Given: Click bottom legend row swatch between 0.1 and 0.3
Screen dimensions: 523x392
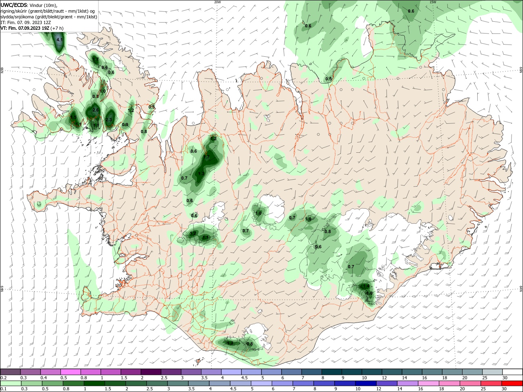Looking at the screenshot, I should pyautogui.click(x=10, y=383).
